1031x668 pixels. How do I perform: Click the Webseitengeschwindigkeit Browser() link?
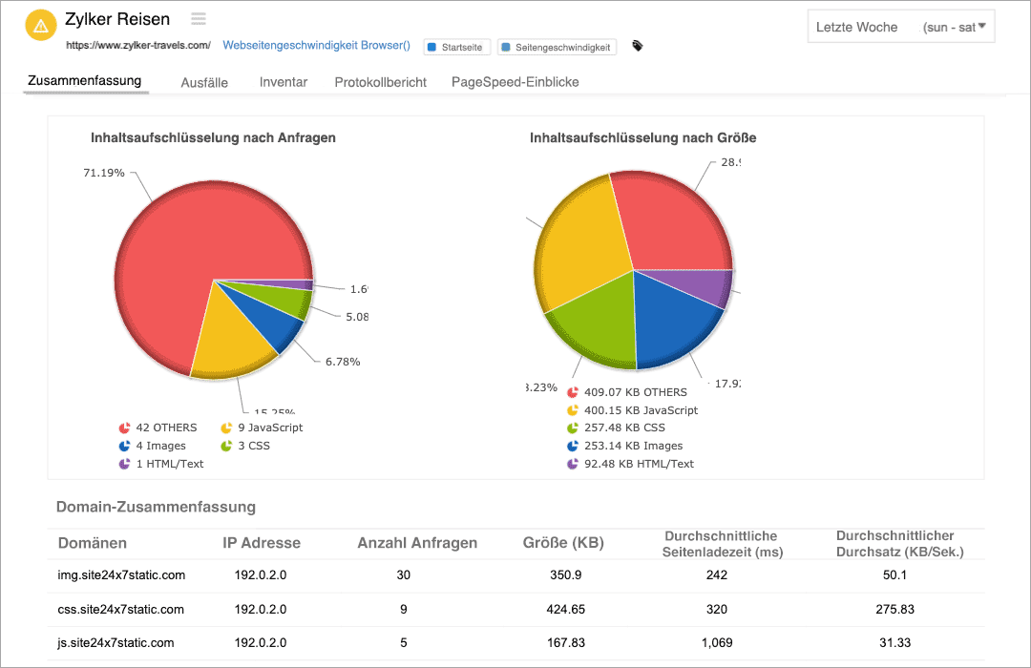pos(316,46)
